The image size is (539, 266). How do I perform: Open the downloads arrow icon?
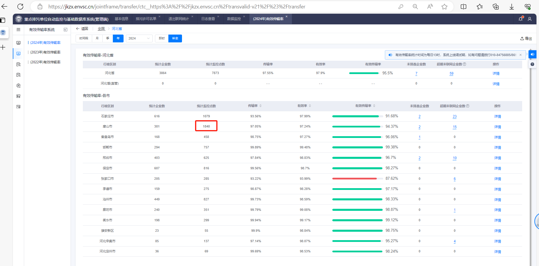coord(512,6)
